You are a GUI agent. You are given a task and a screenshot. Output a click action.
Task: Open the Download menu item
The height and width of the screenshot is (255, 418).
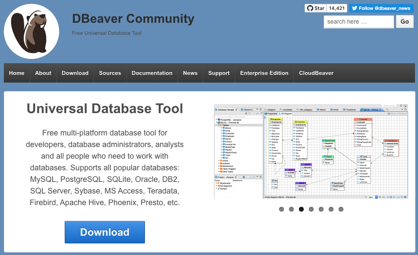tap(75, 73)
